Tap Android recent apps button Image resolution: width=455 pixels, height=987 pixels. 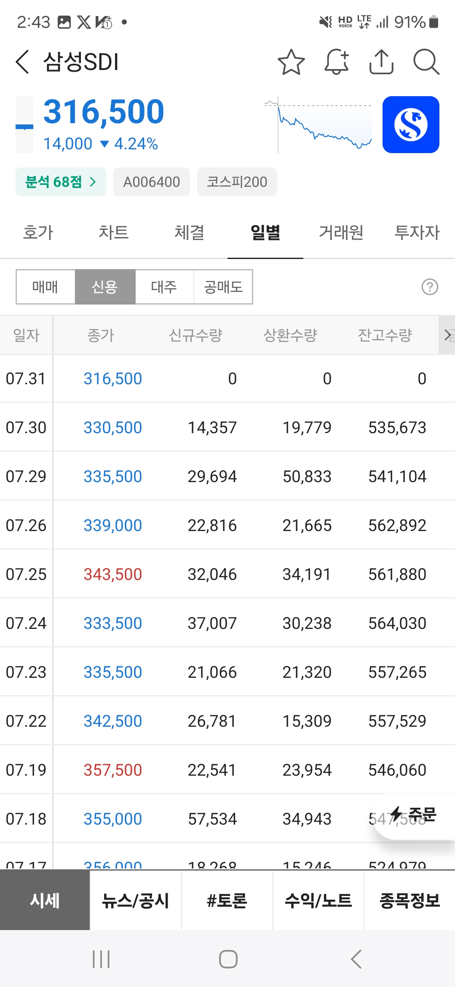[x=101, y=959]
